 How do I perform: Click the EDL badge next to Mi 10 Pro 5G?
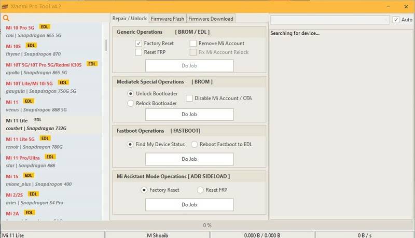[45, 27]
